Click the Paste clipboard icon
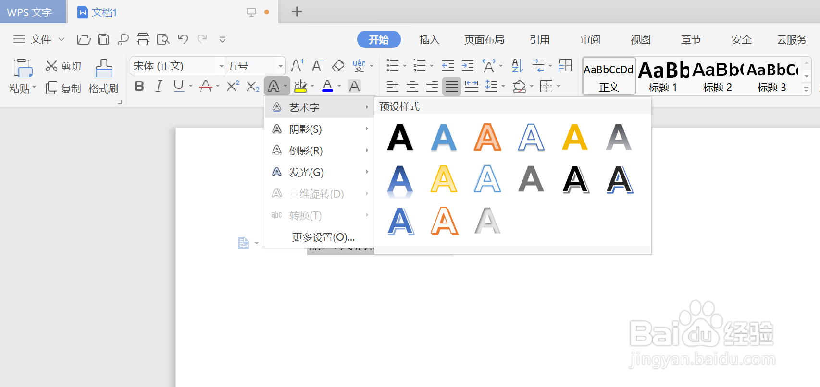The height and width of the screenshot is (387, 820). [x=22, y=68]
